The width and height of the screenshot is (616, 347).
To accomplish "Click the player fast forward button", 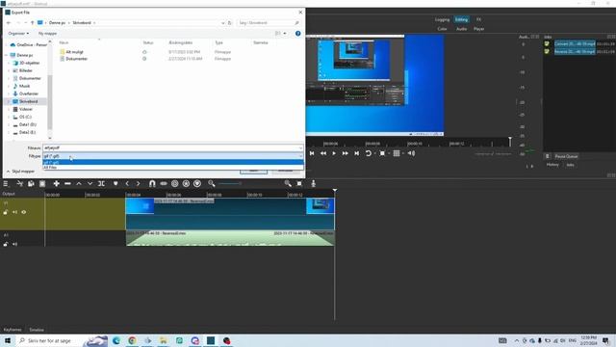I will pos(345,153).
